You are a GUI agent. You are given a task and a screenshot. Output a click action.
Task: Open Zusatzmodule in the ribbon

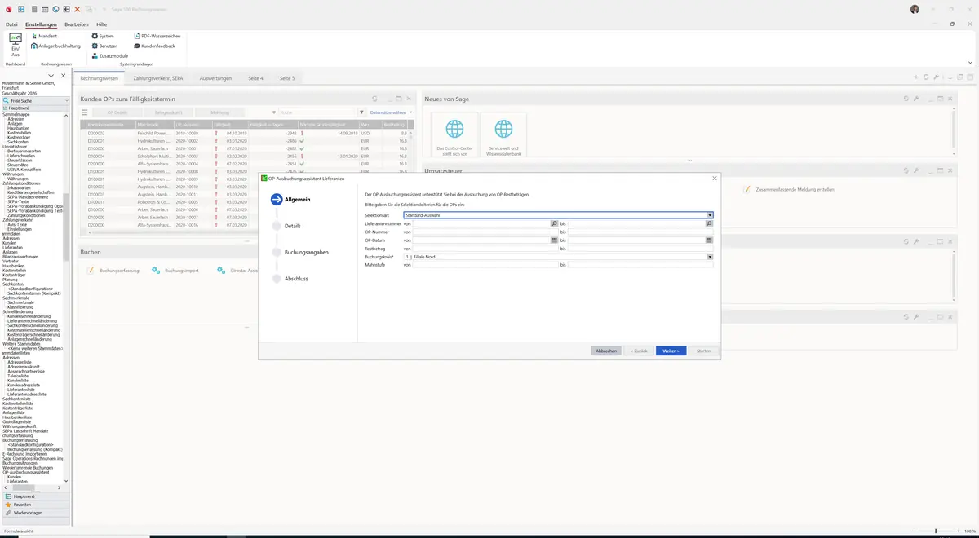click(x=109, y=55)
